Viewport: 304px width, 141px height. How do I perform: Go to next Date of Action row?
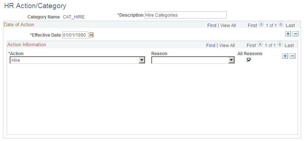click(x=281, y=24)
